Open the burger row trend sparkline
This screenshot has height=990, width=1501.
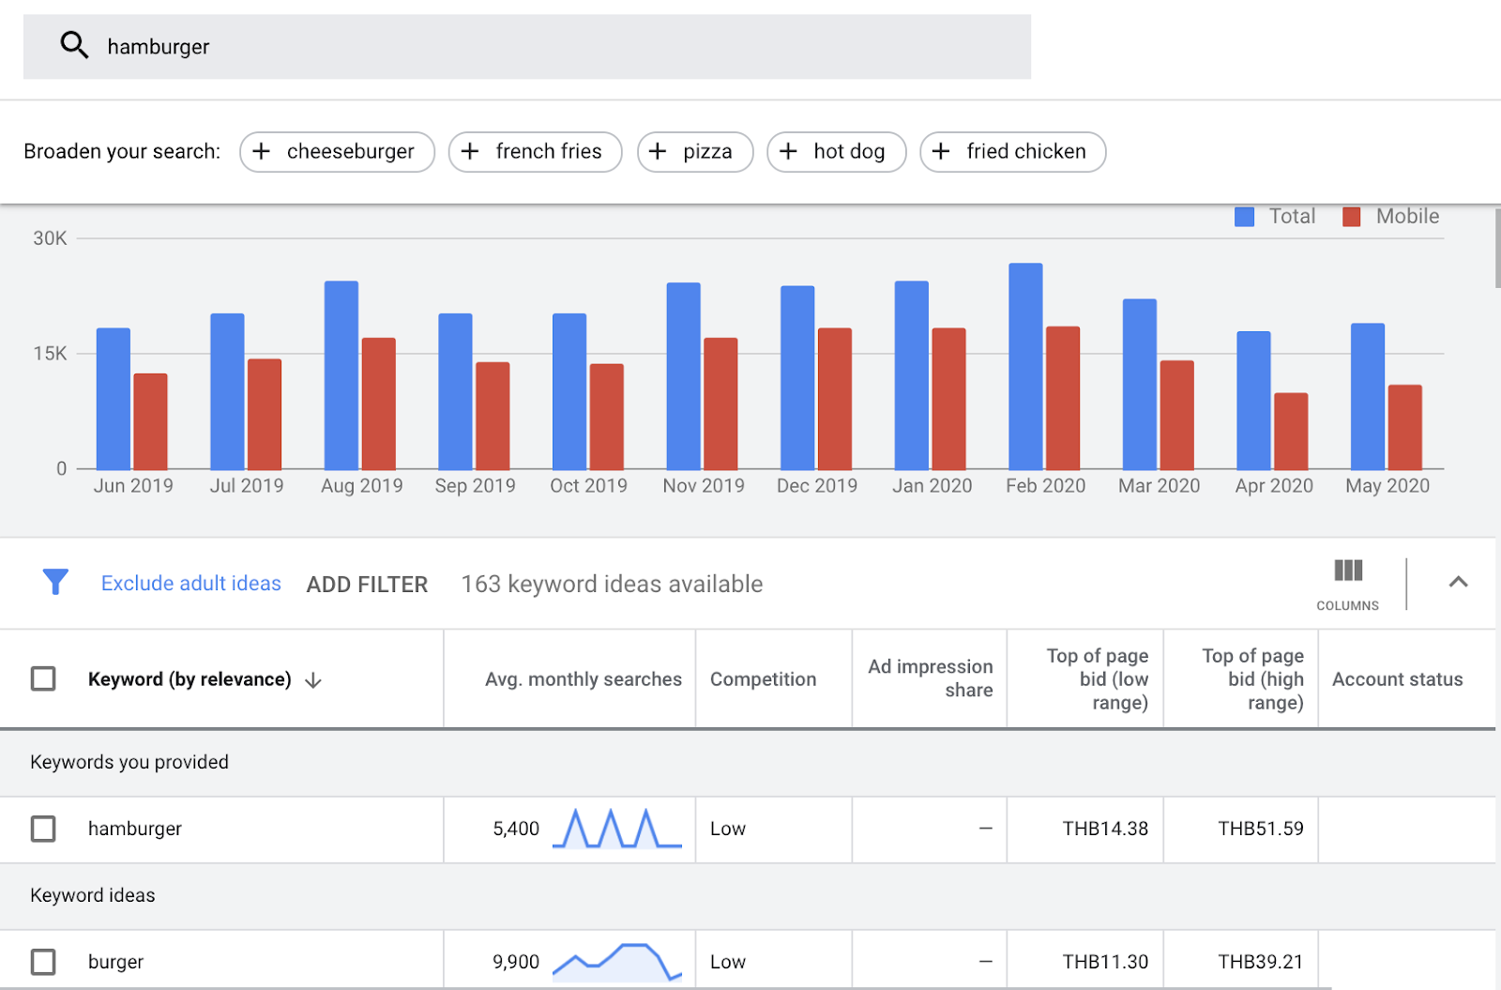(617, 962)
